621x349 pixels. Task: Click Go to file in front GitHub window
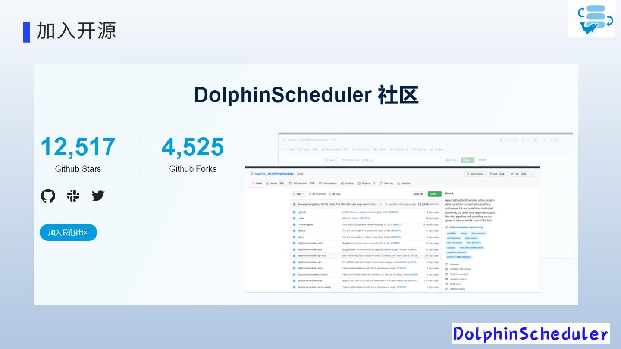click(x=418, y=194)
